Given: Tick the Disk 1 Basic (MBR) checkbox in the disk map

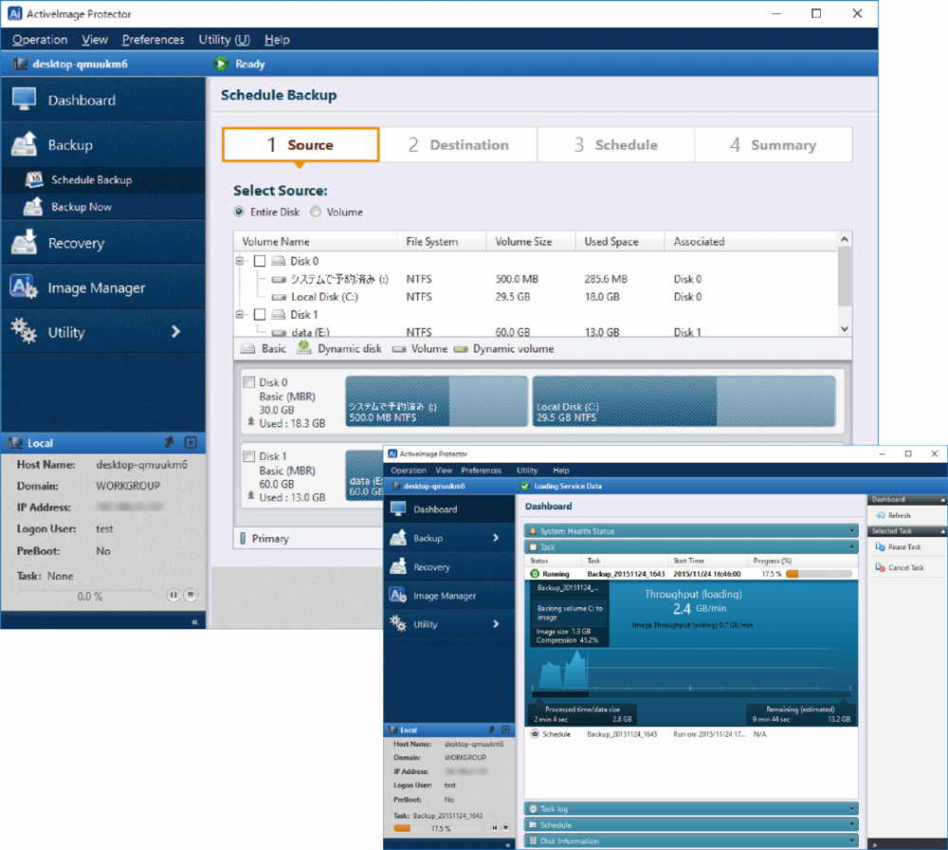Looking at the screenshot, I should pos(248,456).
